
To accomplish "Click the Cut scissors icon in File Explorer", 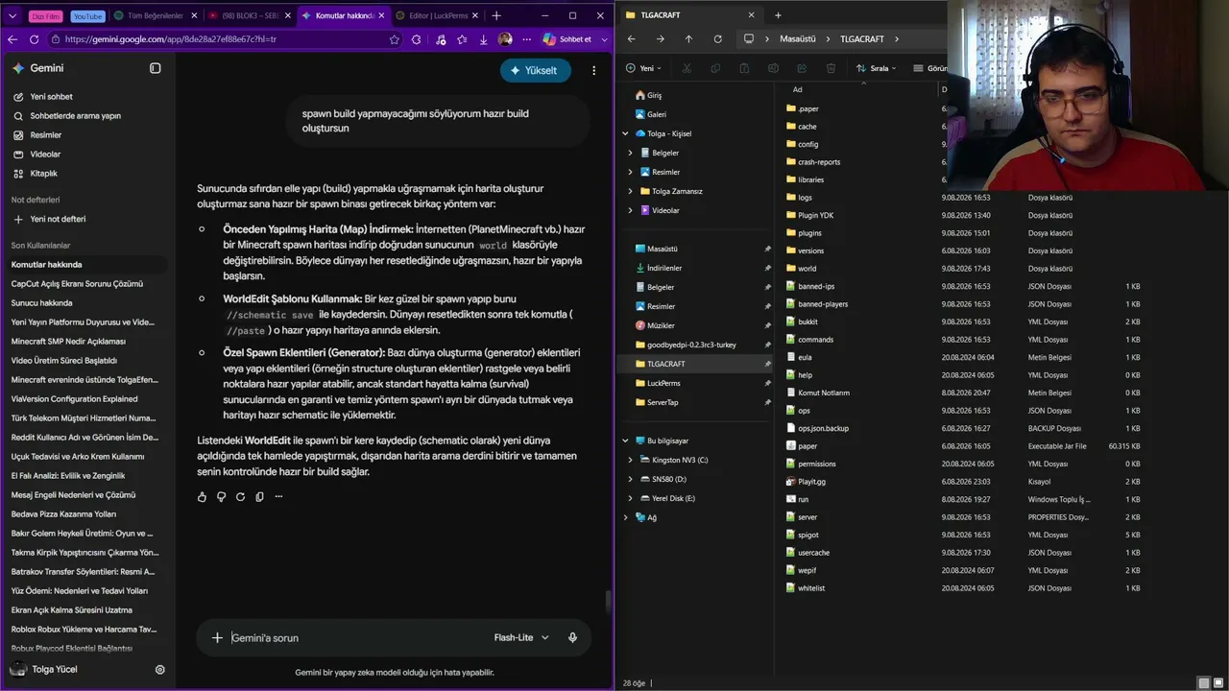I will click(686, 68).
